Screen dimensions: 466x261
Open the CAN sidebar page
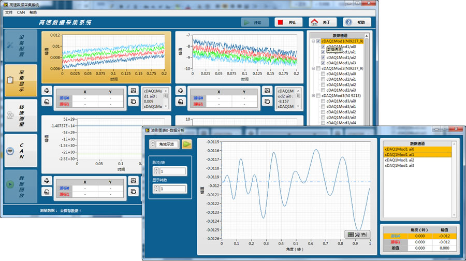tap(21, 150)
